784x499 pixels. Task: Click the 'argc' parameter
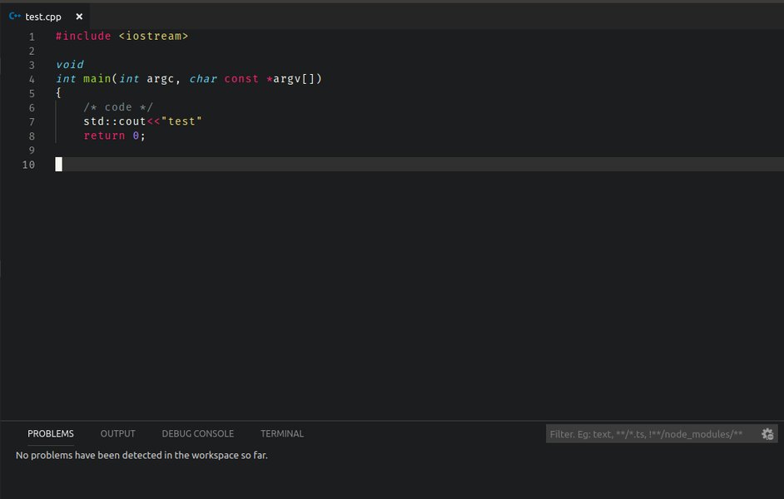click(160, 78)
